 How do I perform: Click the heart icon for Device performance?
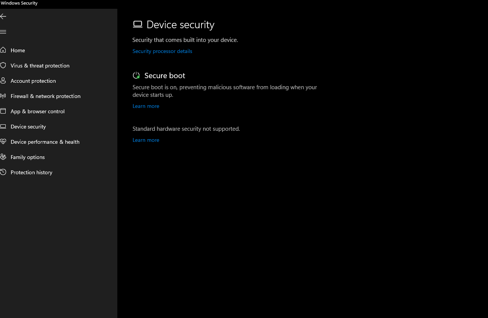click(3, 141)
